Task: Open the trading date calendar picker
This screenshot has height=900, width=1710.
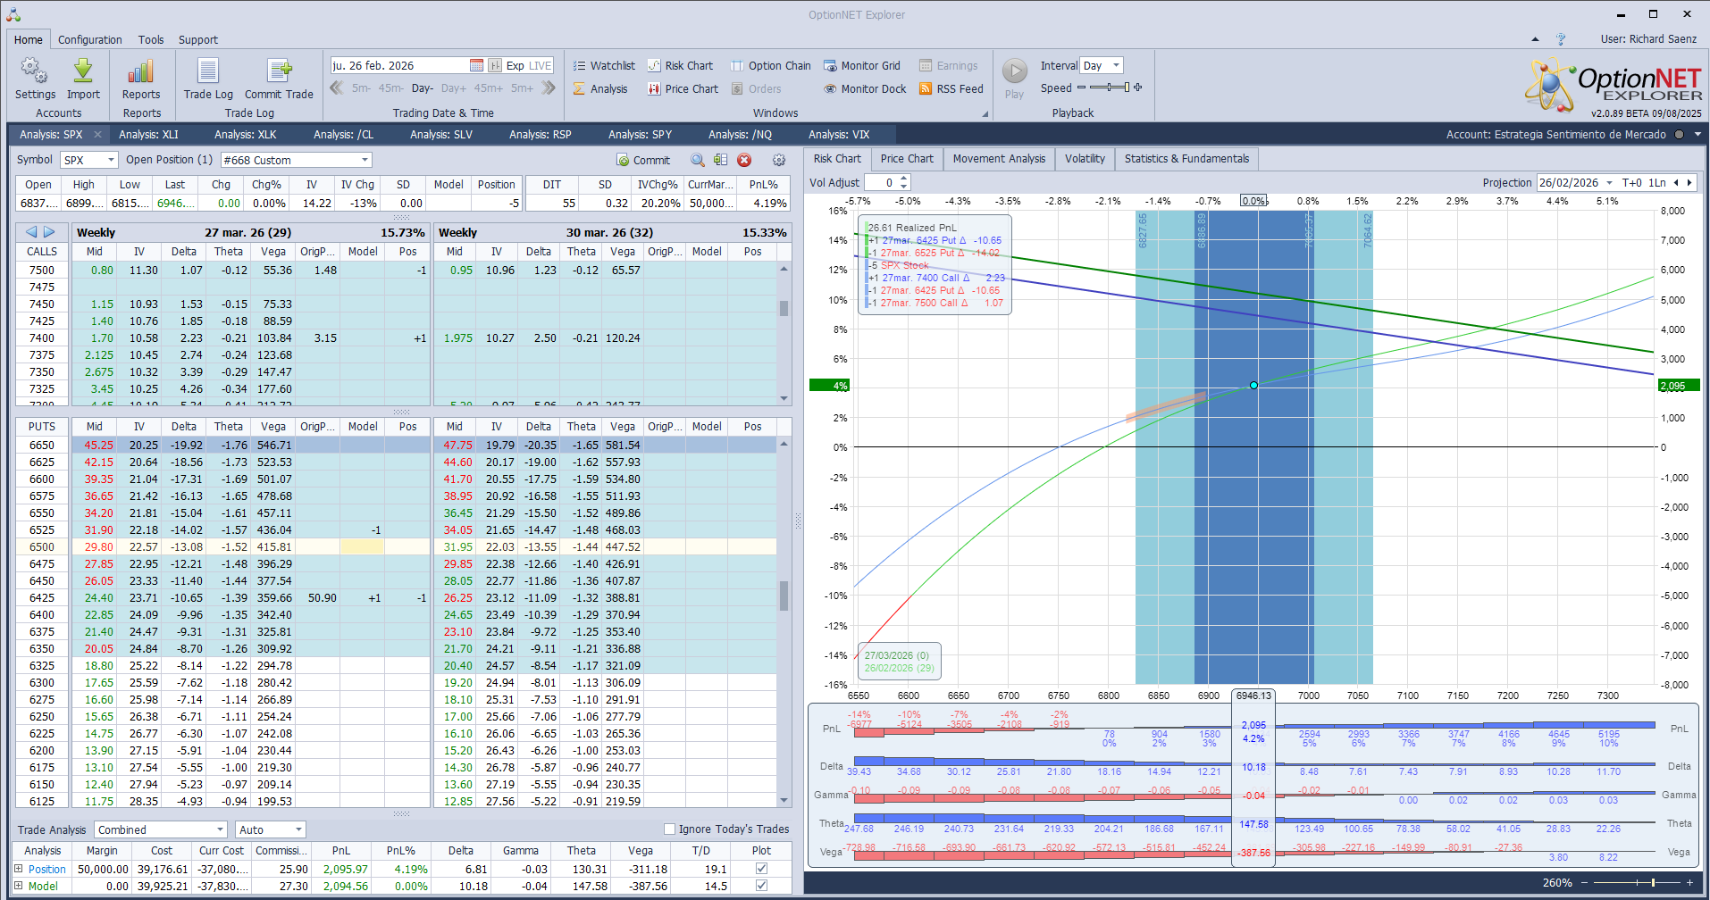Action: 476,65
